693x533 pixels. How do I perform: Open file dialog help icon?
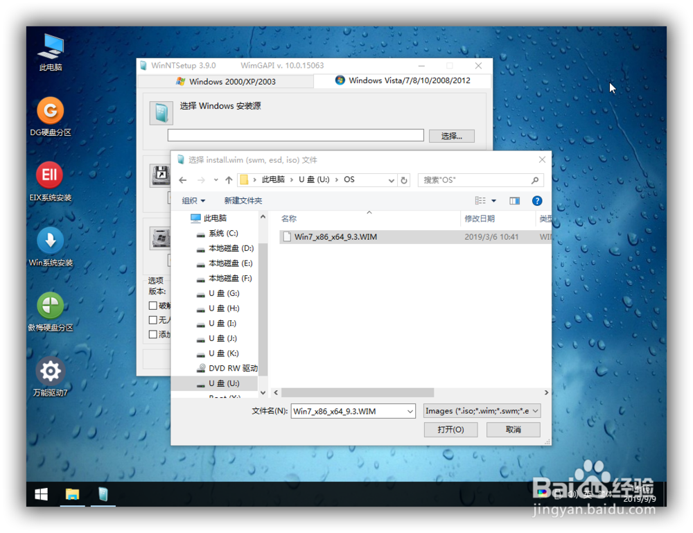pyautogui.click(x=537, y=201)
